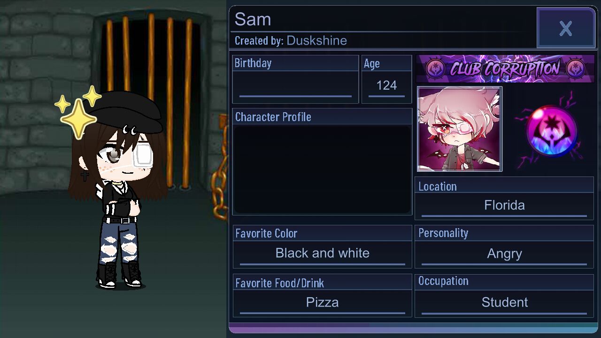Viewport: 601px width, 338px height.
Task: Close the Sam profile panel with X
Action: [x=566, y=28]
